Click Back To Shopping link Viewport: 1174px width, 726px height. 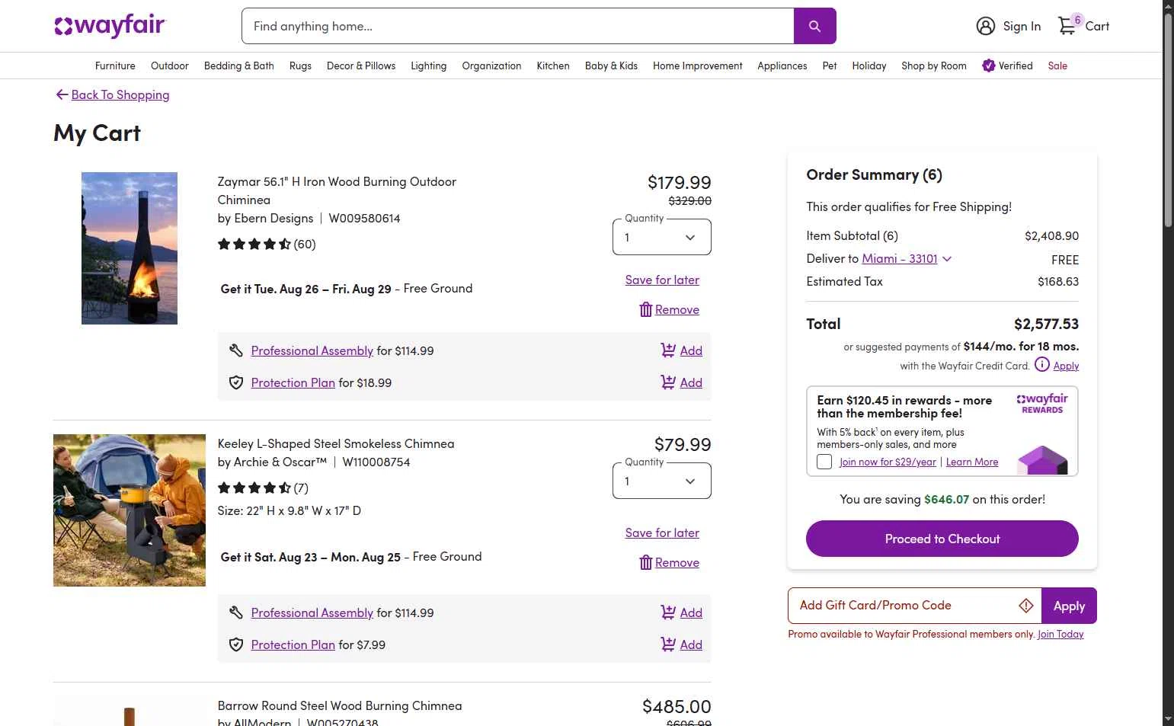pyautogui.click(x=120, y=94)
